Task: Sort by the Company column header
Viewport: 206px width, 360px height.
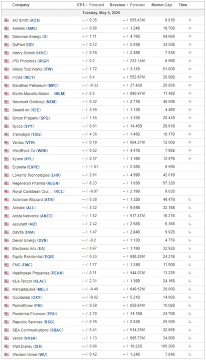Action: [x=21, y=5]
